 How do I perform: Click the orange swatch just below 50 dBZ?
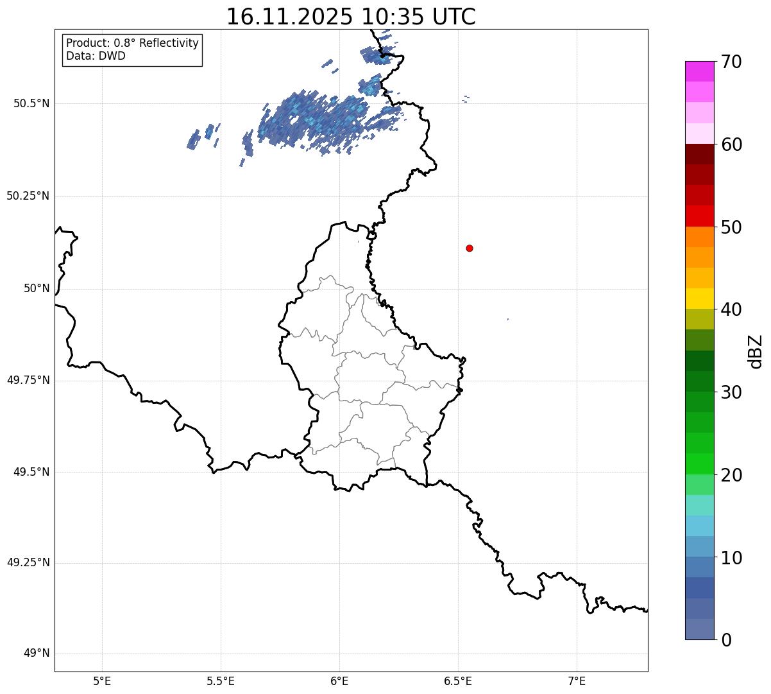coord(700,237)
